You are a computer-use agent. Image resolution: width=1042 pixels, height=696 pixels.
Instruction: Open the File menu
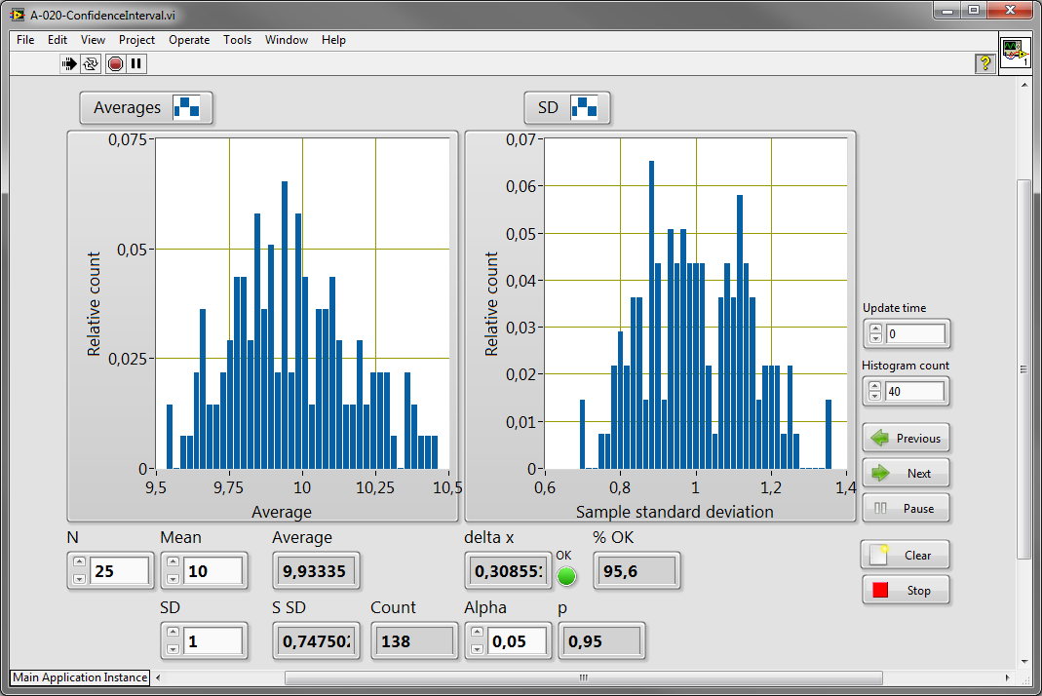25,40
